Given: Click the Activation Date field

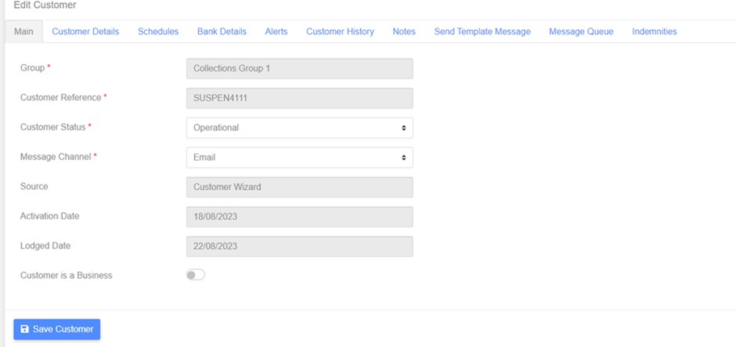Looking at the screenshot, I should (x=299, y=217).
